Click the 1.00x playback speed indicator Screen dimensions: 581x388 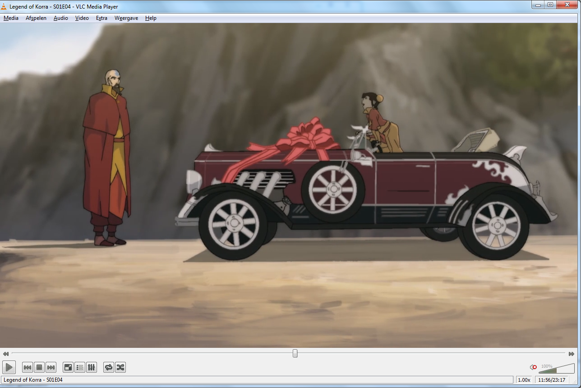pyautogui.click(x=524, y=380)
